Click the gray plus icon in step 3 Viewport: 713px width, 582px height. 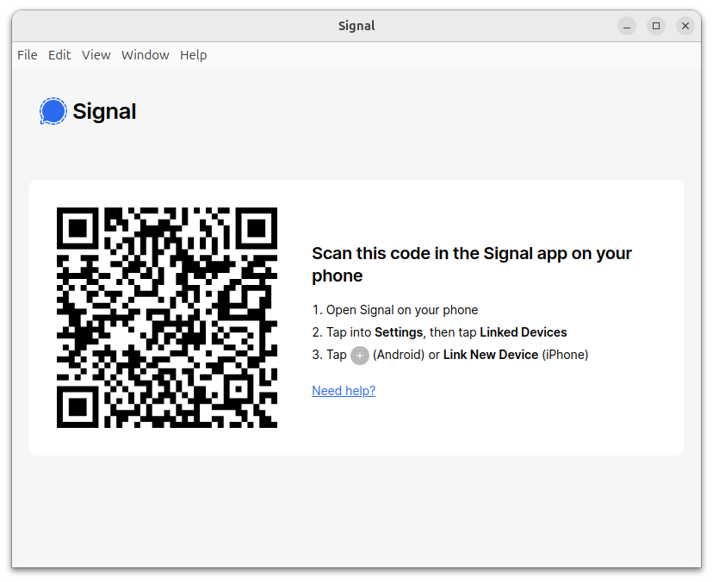(x=360, y=355)
